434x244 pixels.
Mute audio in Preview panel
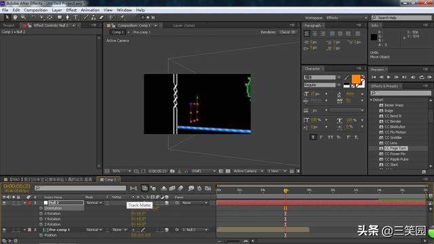click(x=413, y=77)
